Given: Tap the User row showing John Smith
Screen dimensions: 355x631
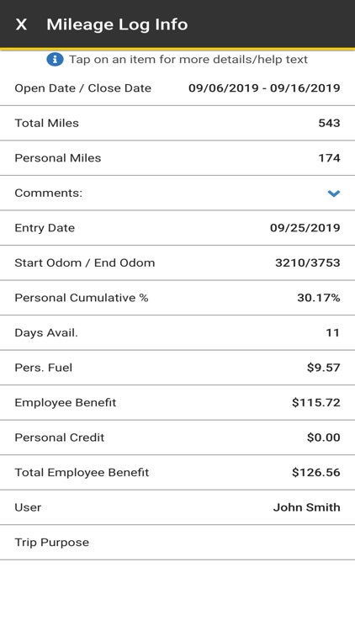Looking at the screenshot, I should (177, 507).
